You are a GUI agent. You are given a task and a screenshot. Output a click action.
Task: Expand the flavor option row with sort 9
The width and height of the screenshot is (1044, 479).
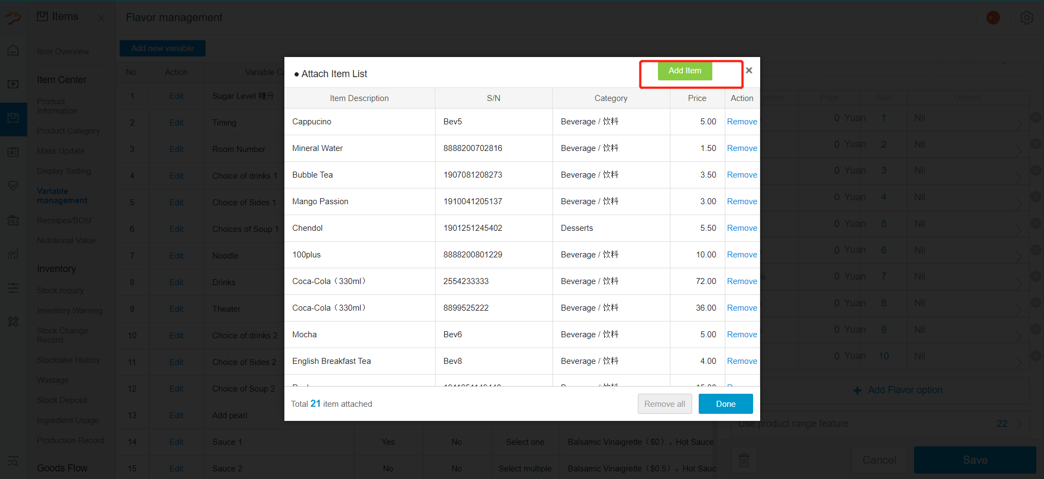tap(1019, 336)
